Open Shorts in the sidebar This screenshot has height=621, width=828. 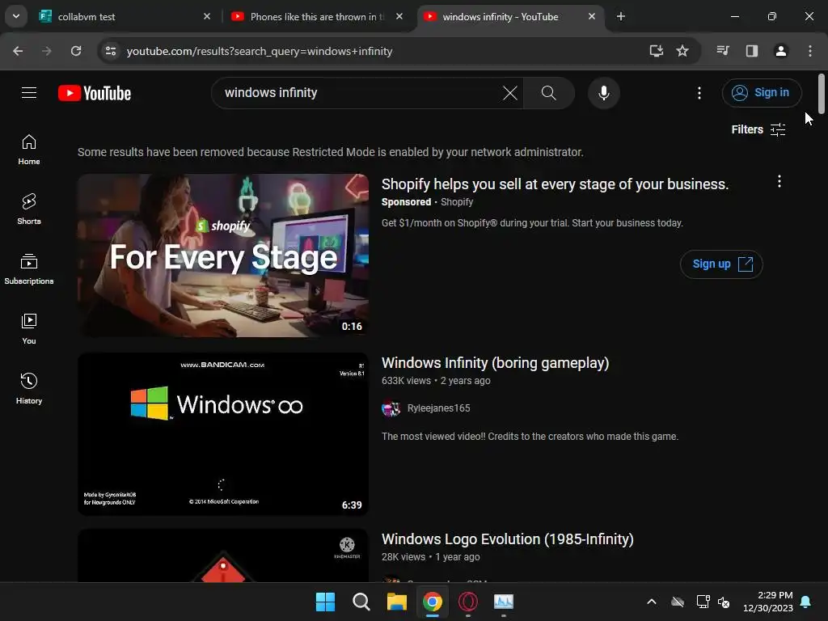pos(29,209)
